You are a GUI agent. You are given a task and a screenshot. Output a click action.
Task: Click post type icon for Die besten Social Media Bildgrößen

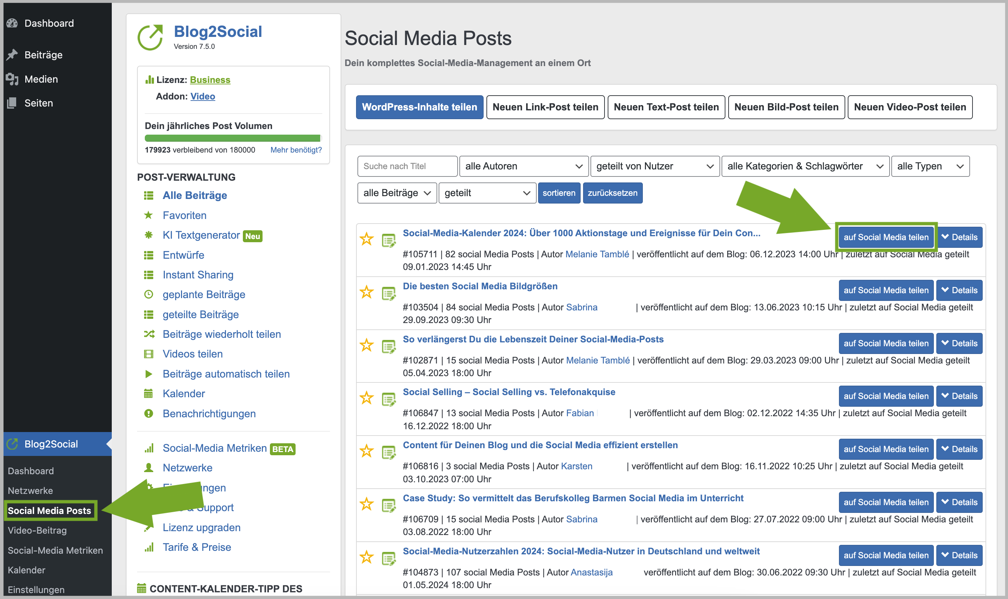pos(389,294)
